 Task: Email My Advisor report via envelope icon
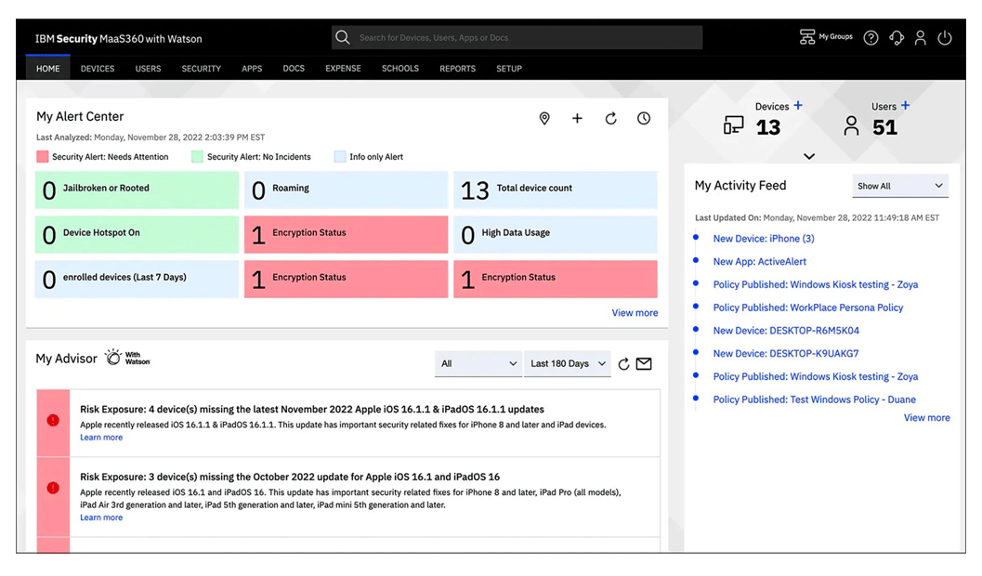(643, 364)
